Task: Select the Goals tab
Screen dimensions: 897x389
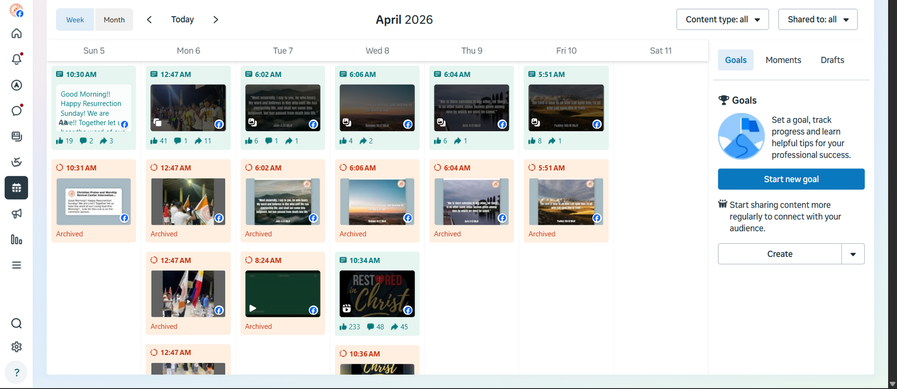Action: tap(736, 60)
